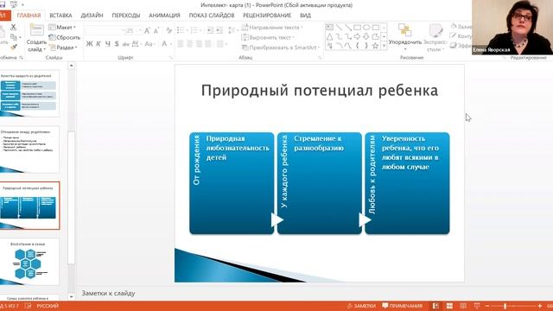The width and height of the screenshot is (553, 311).
Task: Toggle strikethrough abc formatting
Action: (126, 44)
